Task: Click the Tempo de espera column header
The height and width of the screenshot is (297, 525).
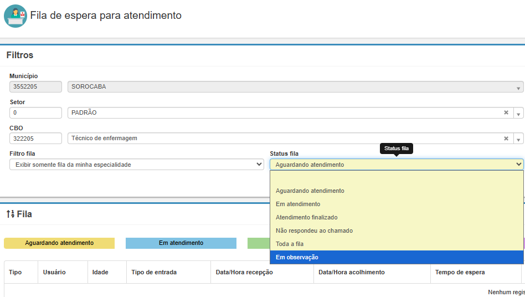Action: (460, 272)
